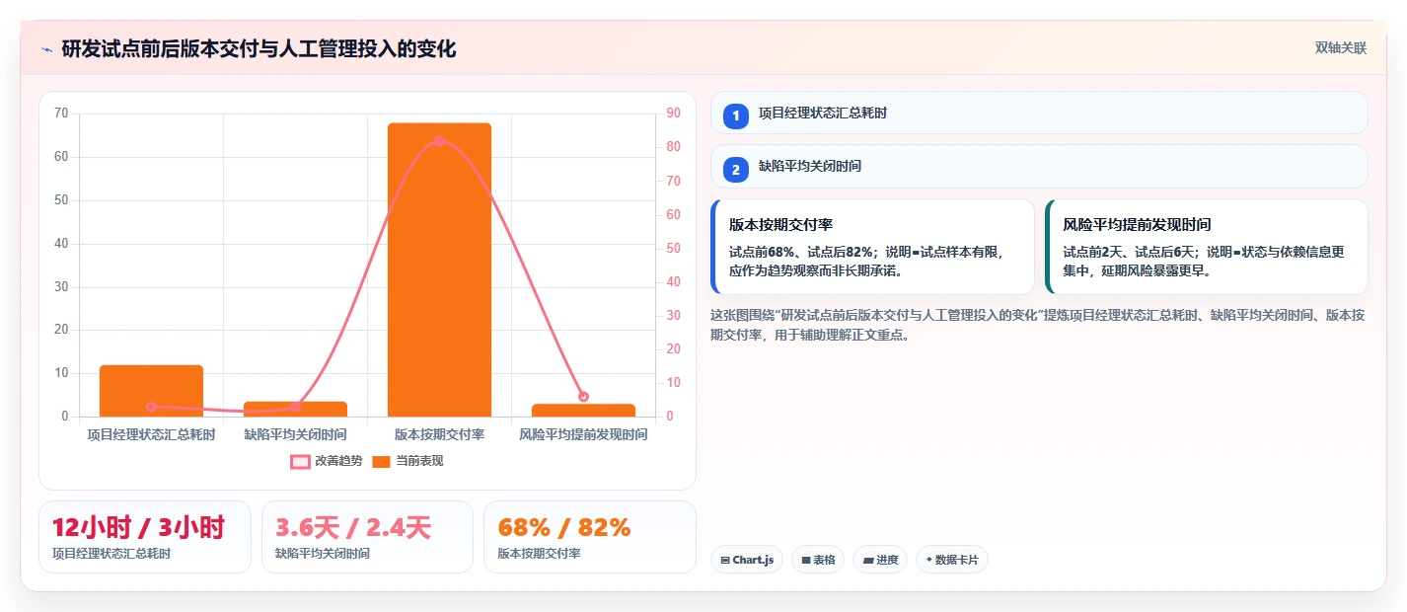This screenshot has width=1407, height=612.
Task: Open the 版本按期交付率 detail card
Action: (872, 247)
